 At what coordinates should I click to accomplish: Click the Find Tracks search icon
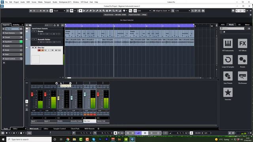(x=62, y=25)
